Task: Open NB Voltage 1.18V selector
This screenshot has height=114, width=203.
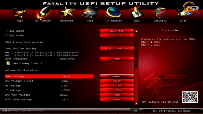Action: tap(117, 85)
